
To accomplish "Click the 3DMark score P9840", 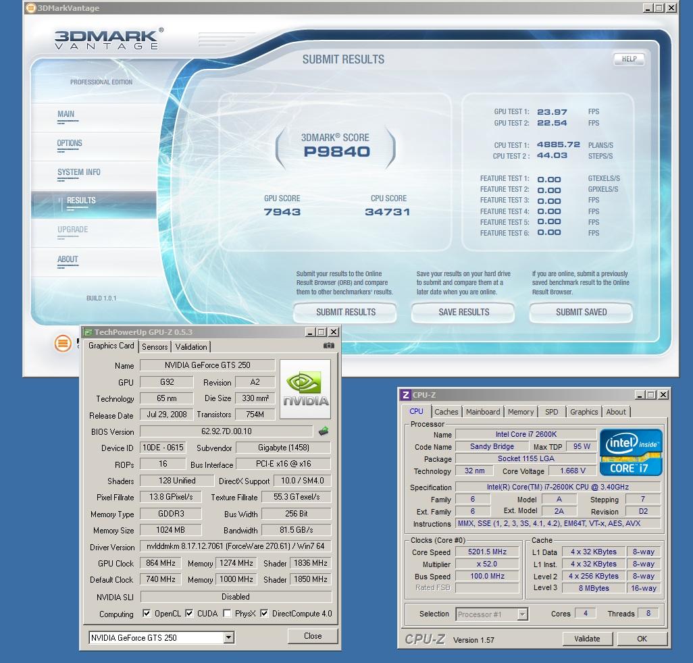I will (x=336, y=151).
